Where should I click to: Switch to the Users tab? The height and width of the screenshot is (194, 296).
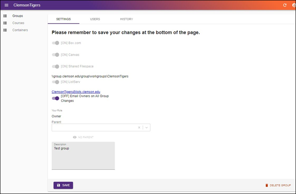[95, 19]
